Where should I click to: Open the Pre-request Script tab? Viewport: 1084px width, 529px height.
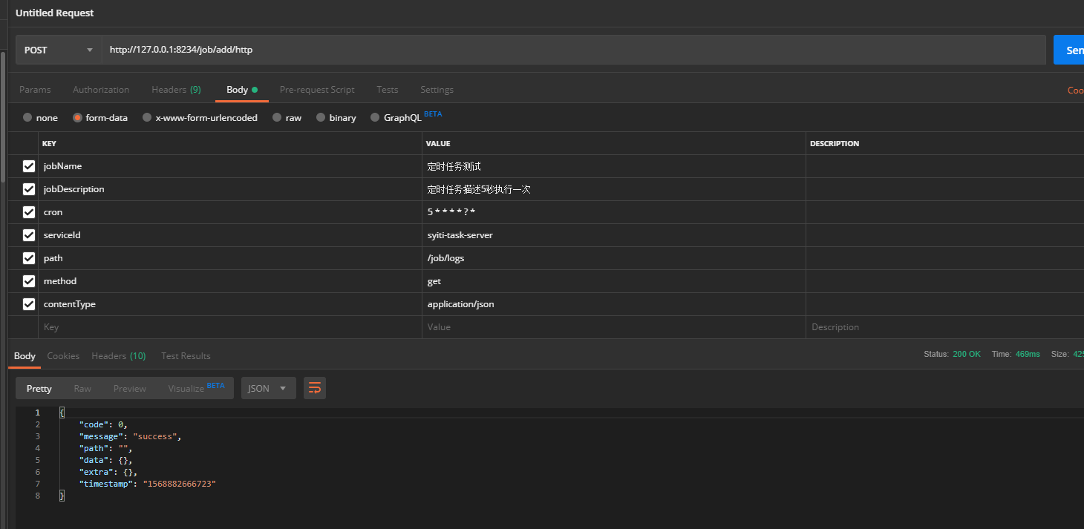(x=317, y=89)
